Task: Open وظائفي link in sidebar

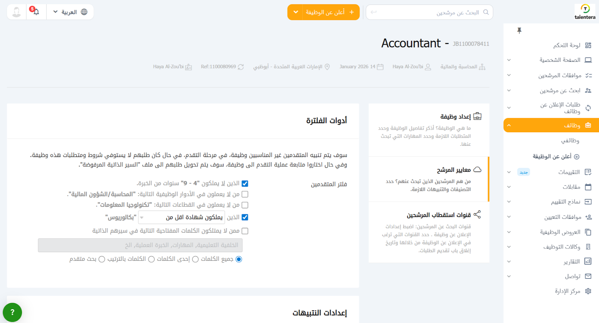Action: pyautogui.click(x=570, y=141)
